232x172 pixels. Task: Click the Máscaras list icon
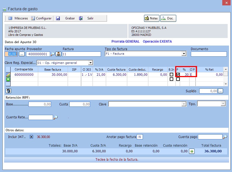coord(10,18)
